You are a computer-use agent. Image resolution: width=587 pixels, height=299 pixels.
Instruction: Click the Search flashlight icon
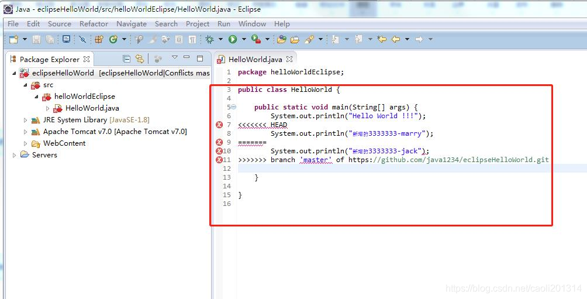[309, 39]
